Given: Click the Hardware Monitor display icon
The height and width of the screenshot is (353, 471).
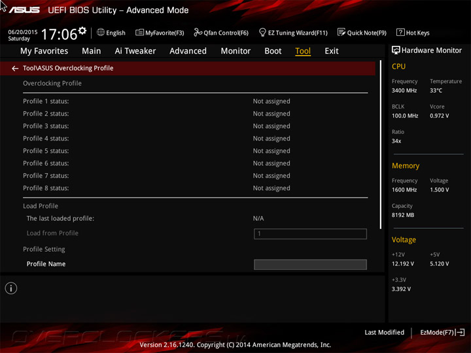Looking at the screenshot, I should pyautogui.click(x=396, y=50).
